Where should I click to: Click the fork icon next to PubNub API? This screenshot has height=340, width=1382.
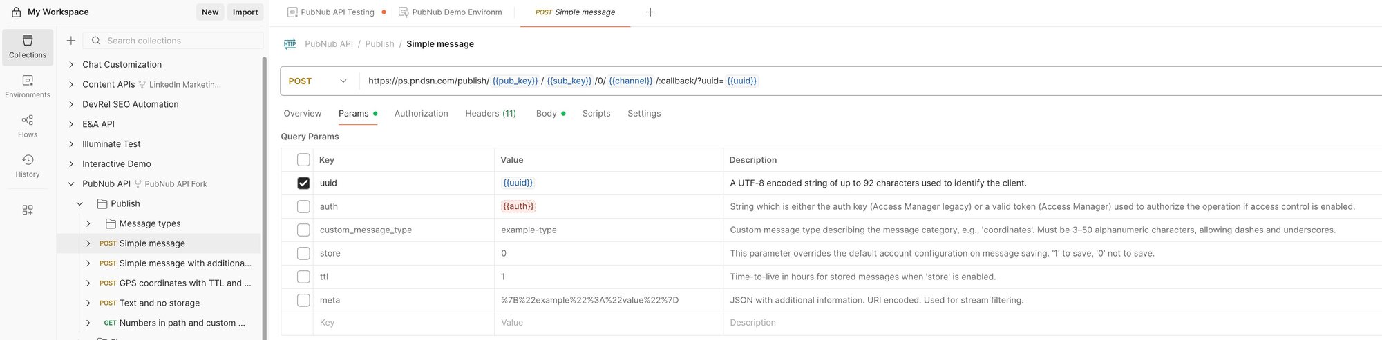pos(138,183)
